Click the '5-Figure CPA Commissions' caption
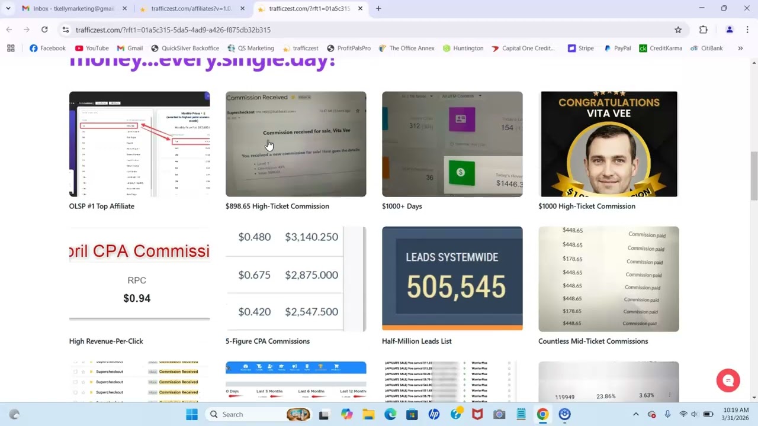The height and width of the screenshot is (426, 758). pyautogui.click(x=268, y=341)
